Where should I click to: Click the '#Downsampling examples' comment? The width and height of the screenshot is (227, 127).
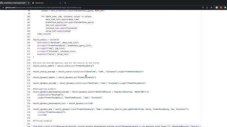[44, 89]
